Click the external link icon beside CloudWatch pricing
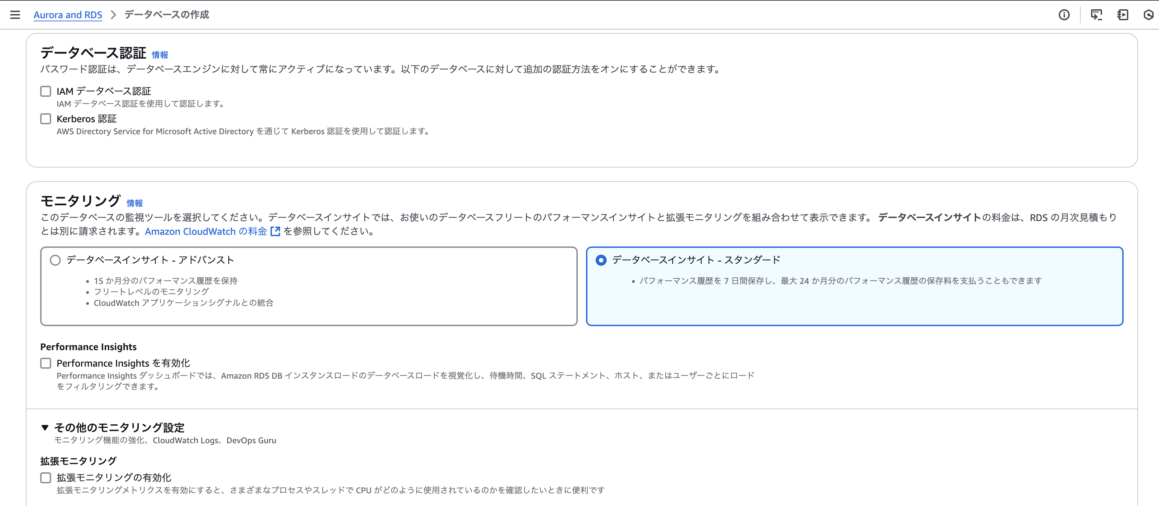The width and height of the screenshot is (1159, 506). click(275, 231)
